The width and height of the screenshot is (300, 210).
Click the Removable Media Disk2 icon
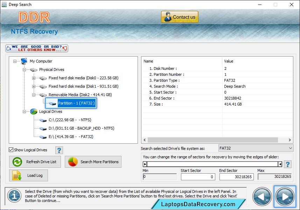(x=43, y=95)
